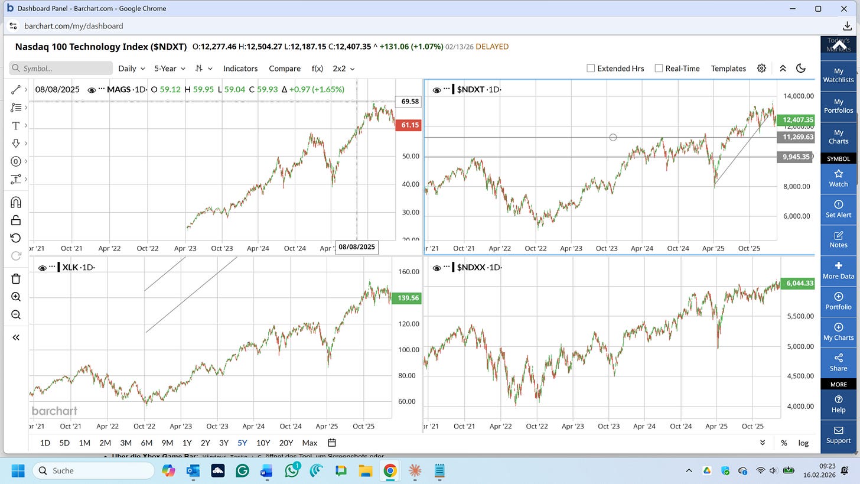The height and width of the screenshot is (484, 860).
Task: Click the Windows Start button
Action: tap(18, 470)
